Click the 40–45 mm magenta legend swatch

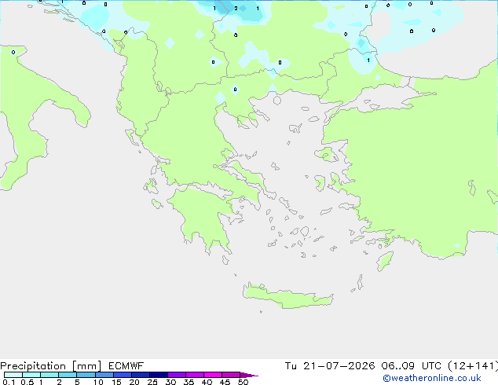213,375
